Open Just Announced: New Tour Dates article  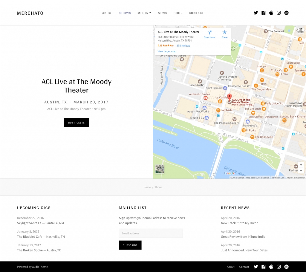pos(244,250)
